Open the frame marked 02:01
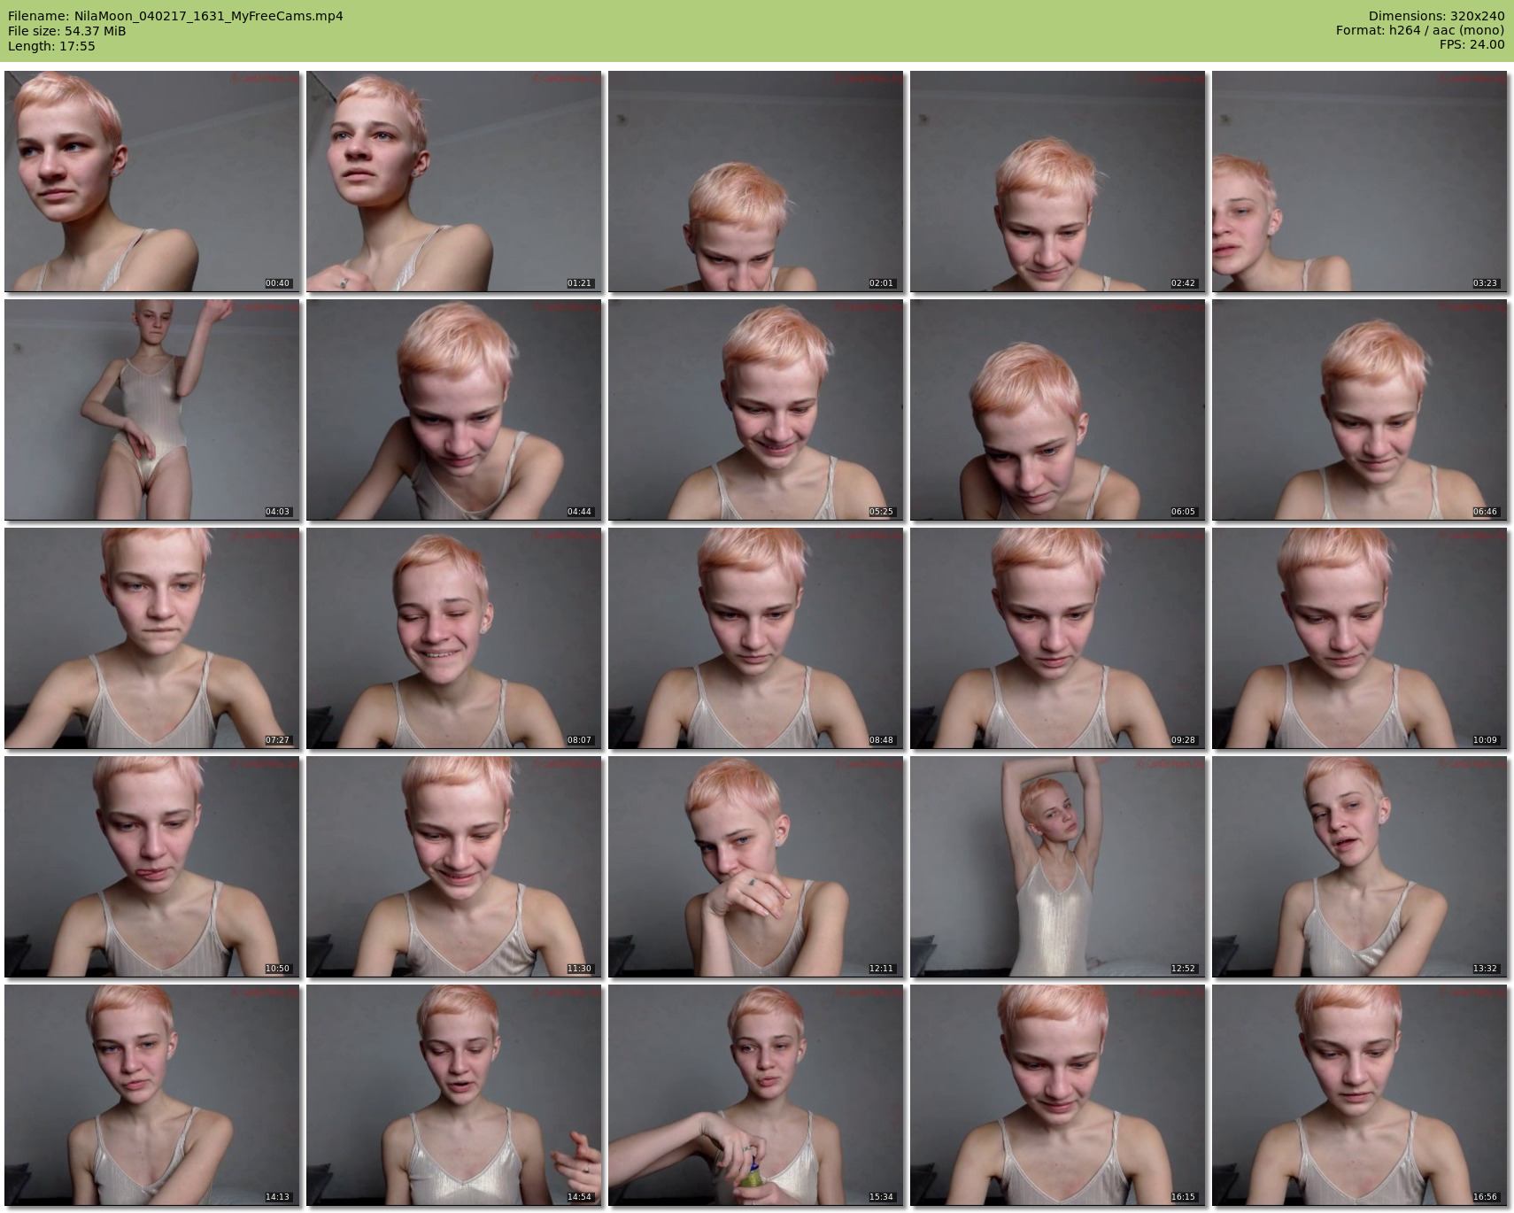 [x=755, y=182]
